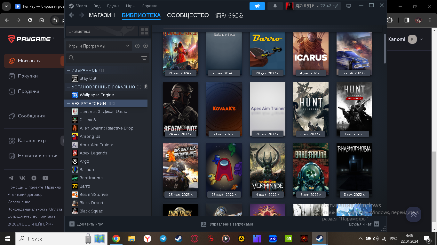Viewport: 437px width, 245px height.
Task: Open advanced filter settings icon
Action: coord(144,58)
